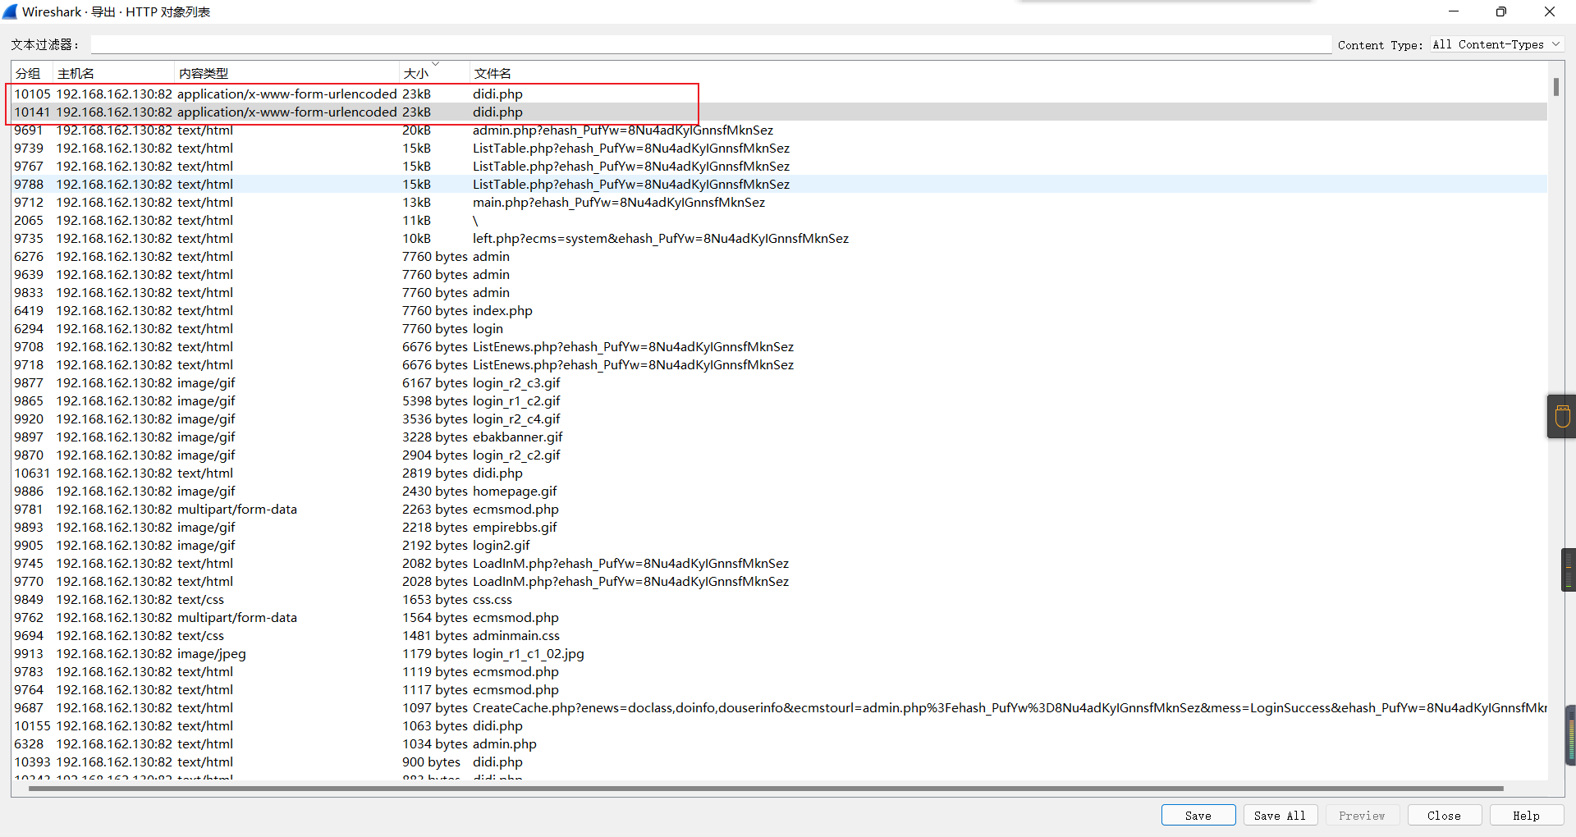Select the 9770 LoadInM.php row
The width and height of the screenshot is (1576, 837).
779,582
